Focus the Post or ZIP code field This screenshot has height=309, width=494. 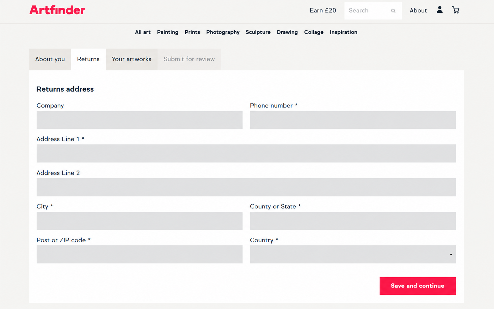pos(140,254)
